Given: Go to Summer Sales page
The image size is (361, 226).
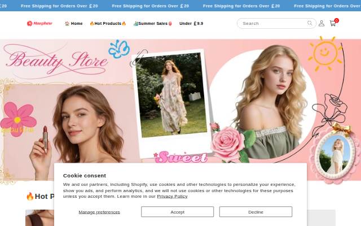Looking at the screenshot, I should (153, 24).
